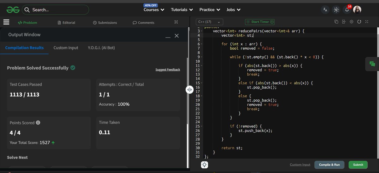The width and height of the screenshot is (379, 173).
Task: Click the Search input field
Action: [x=56, y=10]
